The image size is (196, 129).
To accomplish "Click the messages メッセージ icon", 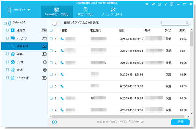I will (x=13, y=38).
